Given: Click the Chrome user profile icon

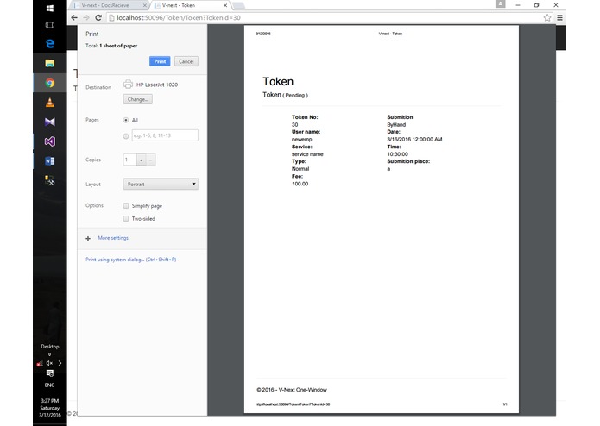Looking at the screenshot, I should pos(500,4).
